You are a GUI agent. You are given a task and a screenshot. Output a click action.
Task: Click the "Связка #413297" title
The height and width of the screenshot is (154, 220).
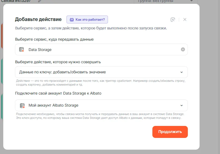point(16,1)
